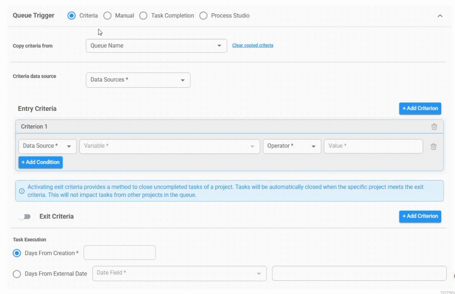Click the Add Condition button

(41, 162)
